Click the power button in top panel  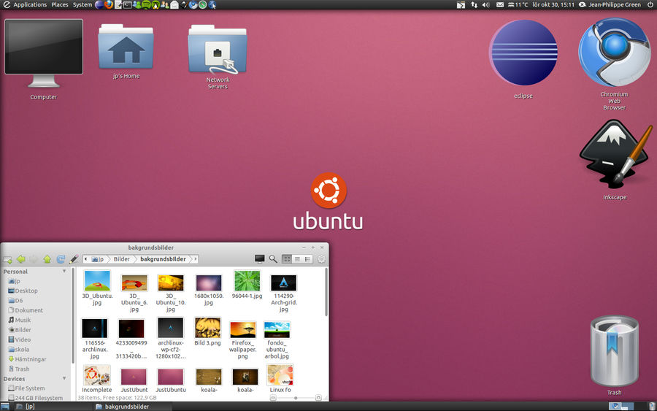[650, 4]
